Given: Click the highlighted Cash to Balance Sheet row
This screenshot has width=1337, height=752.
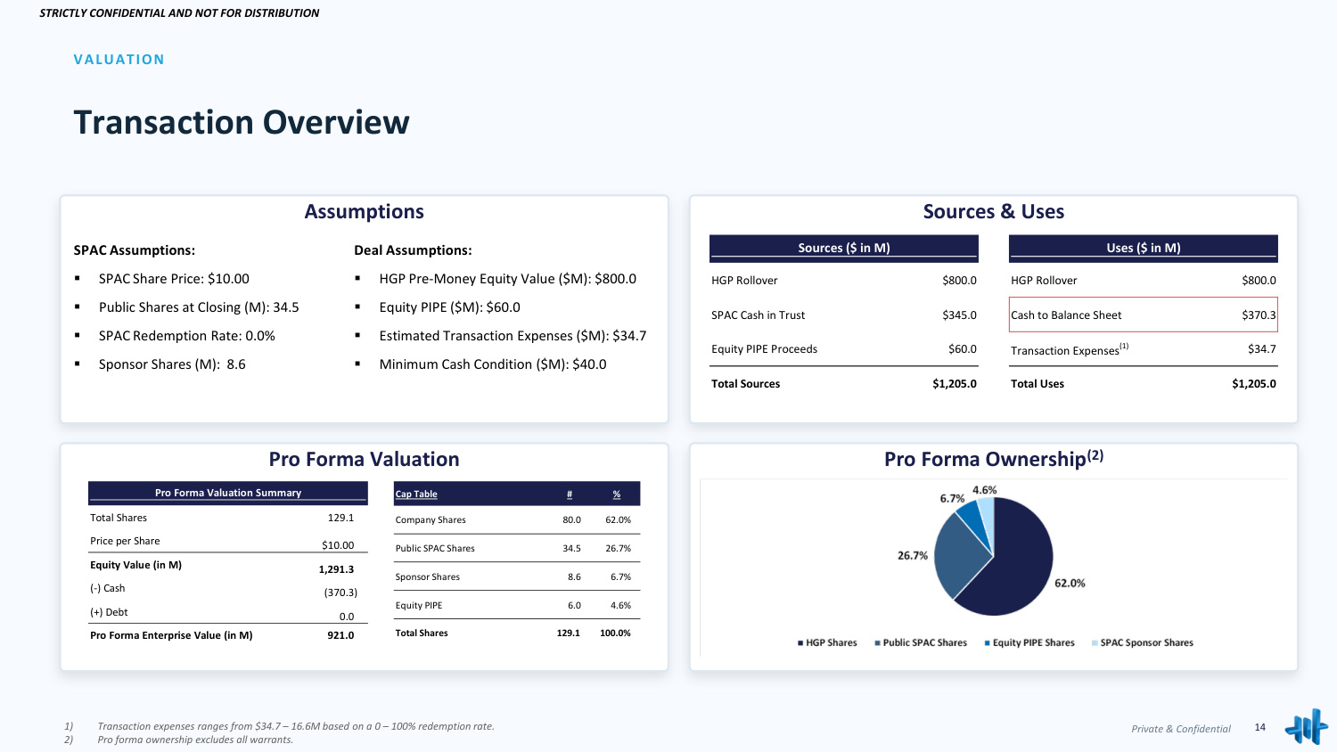Looking at the screenshot, I should click(x=1144, y=315).
